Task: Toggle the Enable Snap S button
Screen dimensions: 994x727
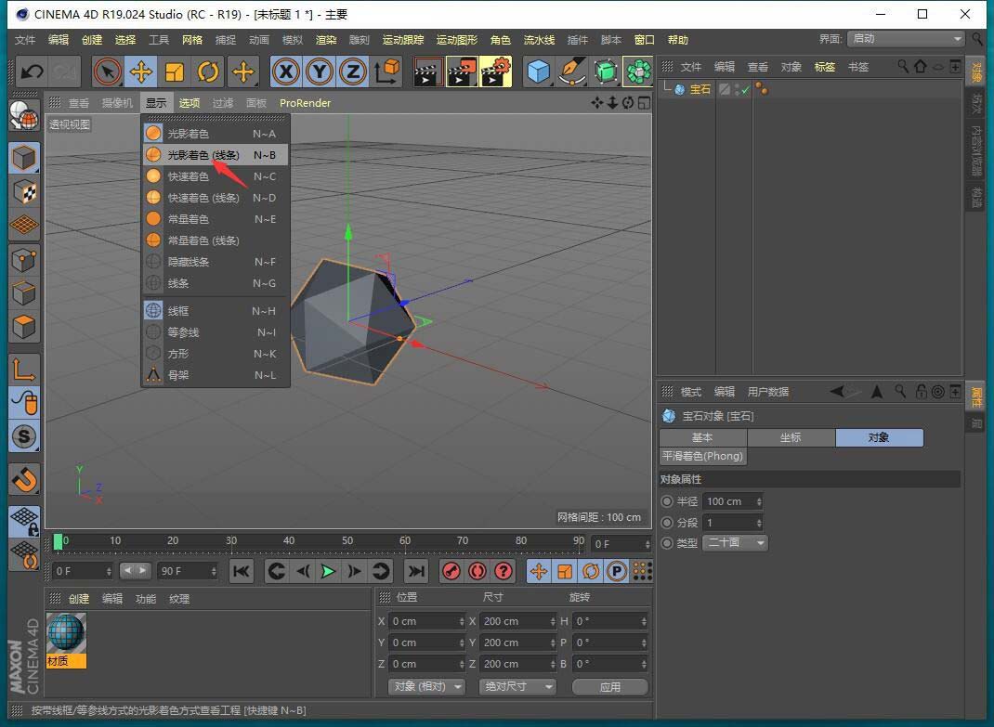Action: pyautogui.click(x=24, y=436)
